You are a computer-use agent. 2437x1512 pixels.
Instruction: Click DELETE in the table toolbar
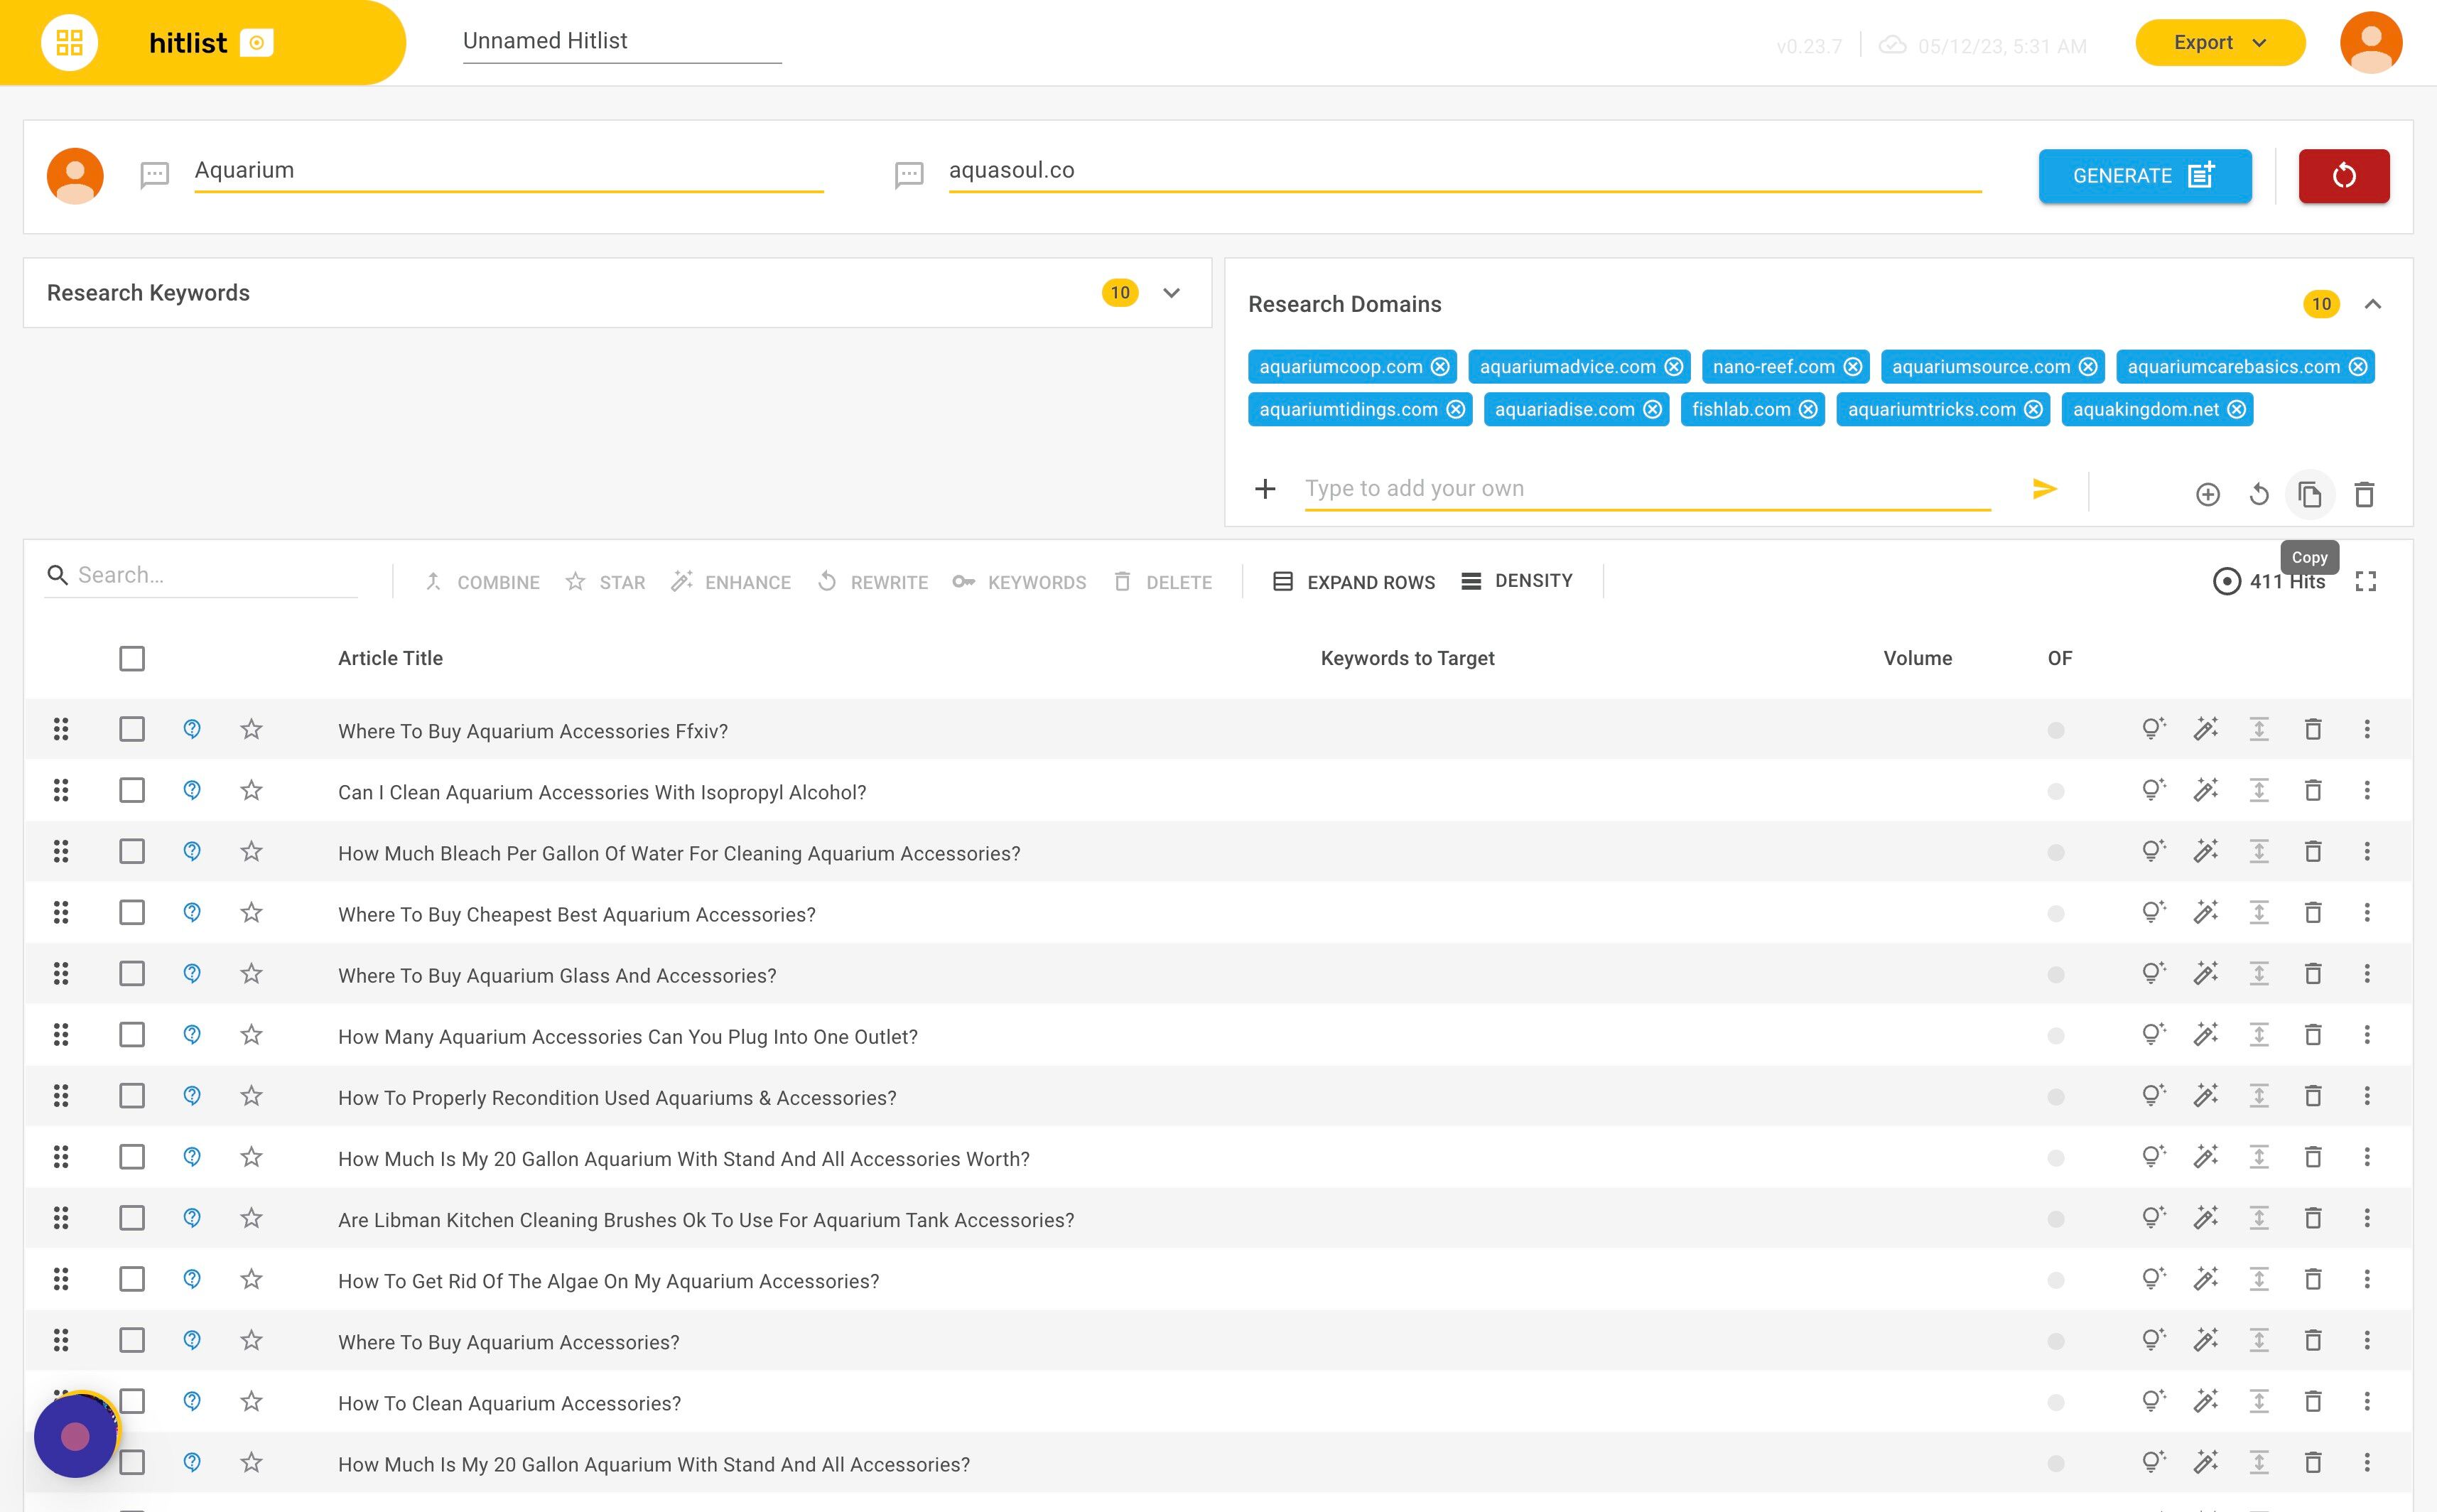1162,582
